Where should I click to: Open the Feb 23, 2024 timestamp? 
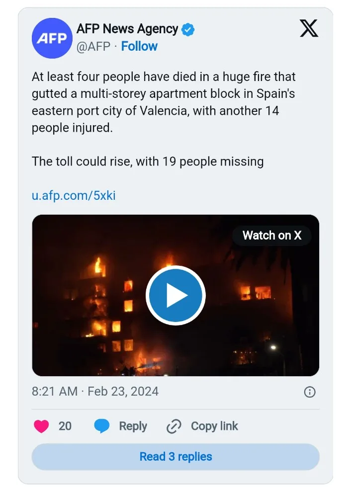95,392
